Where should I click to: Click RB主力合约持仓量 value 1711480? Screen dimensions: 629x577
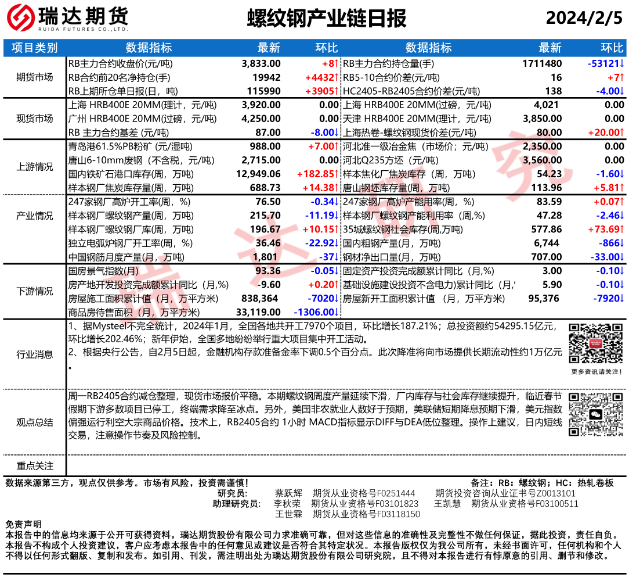click(542, 63)
